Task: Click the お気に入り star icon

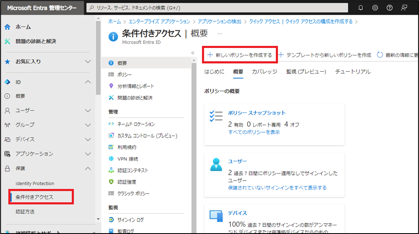Action: tap(8, 62)
